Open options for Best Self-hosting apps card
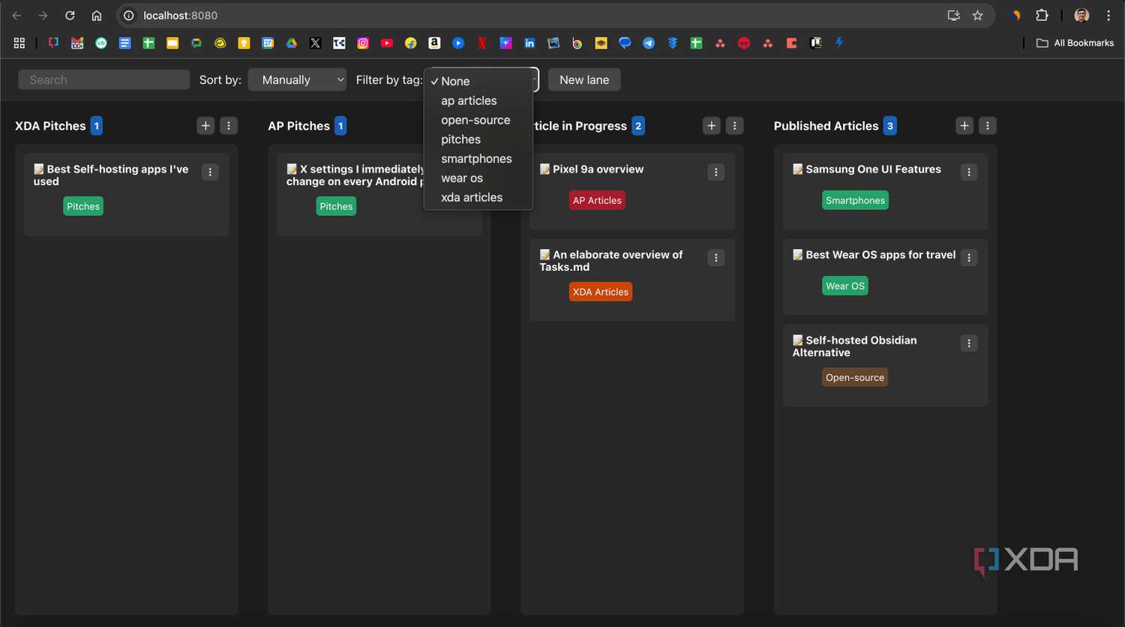 (x=210, y=172)
